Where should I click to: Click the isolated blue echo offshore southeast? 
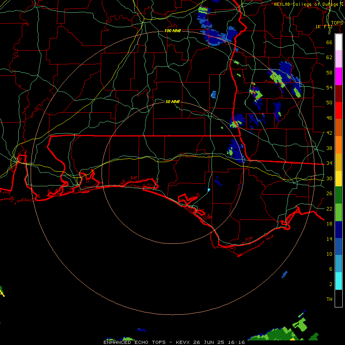[284, 274]
